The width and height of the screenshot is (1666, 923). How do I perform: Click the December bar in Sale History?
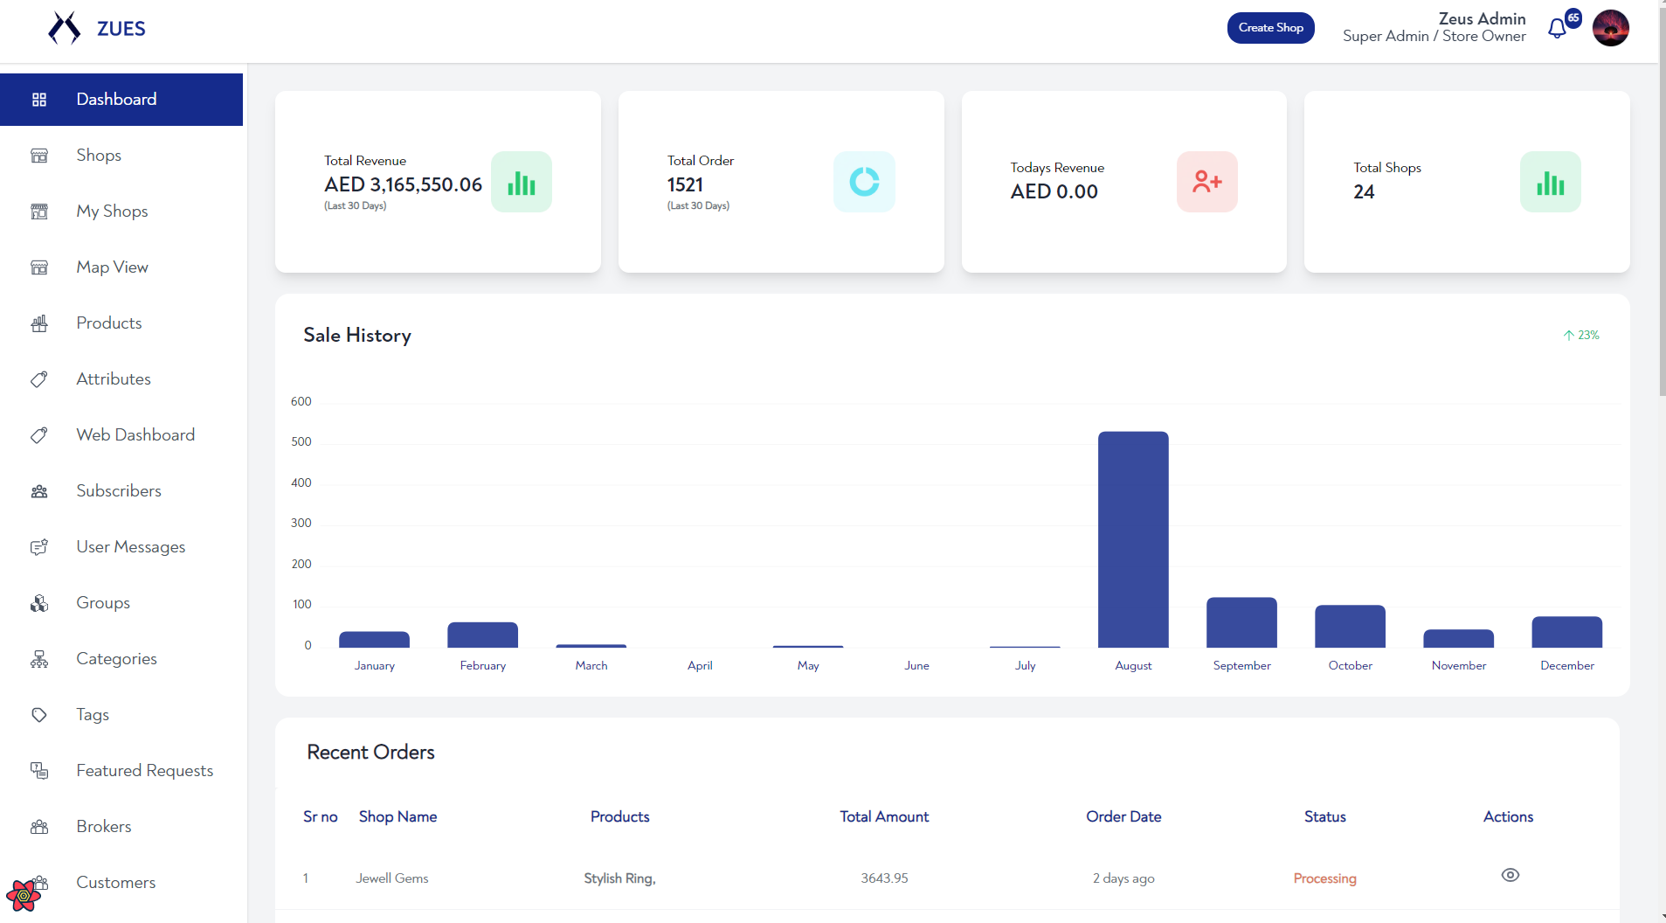click(1566, 632)
